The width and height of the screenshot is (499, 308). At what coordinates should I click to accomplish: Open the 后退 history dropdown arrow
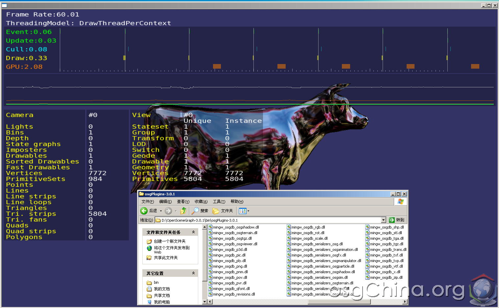point(161,211)
